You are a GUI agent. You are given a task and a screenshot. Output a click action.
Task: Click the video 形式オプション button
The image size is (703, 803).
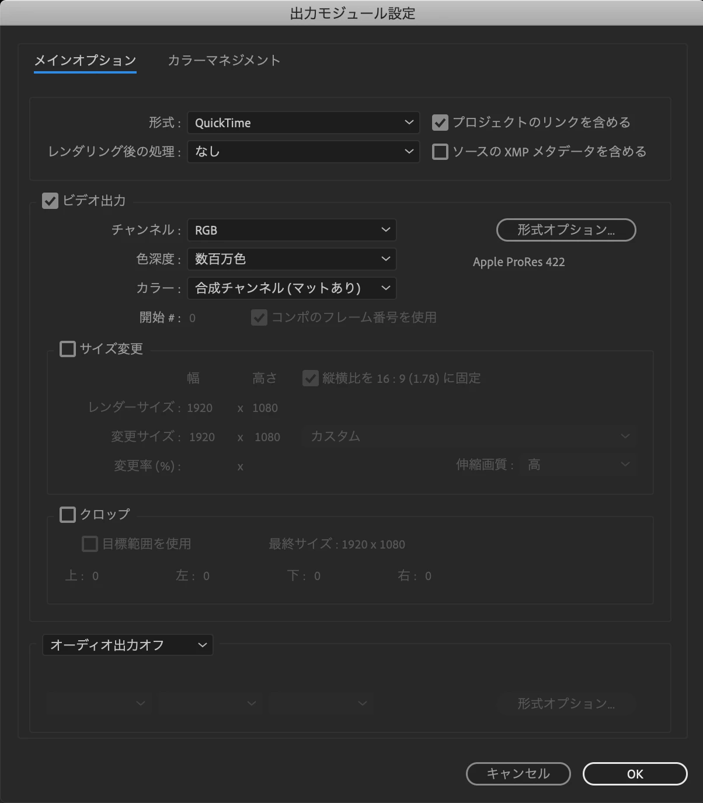pos(566,230)
